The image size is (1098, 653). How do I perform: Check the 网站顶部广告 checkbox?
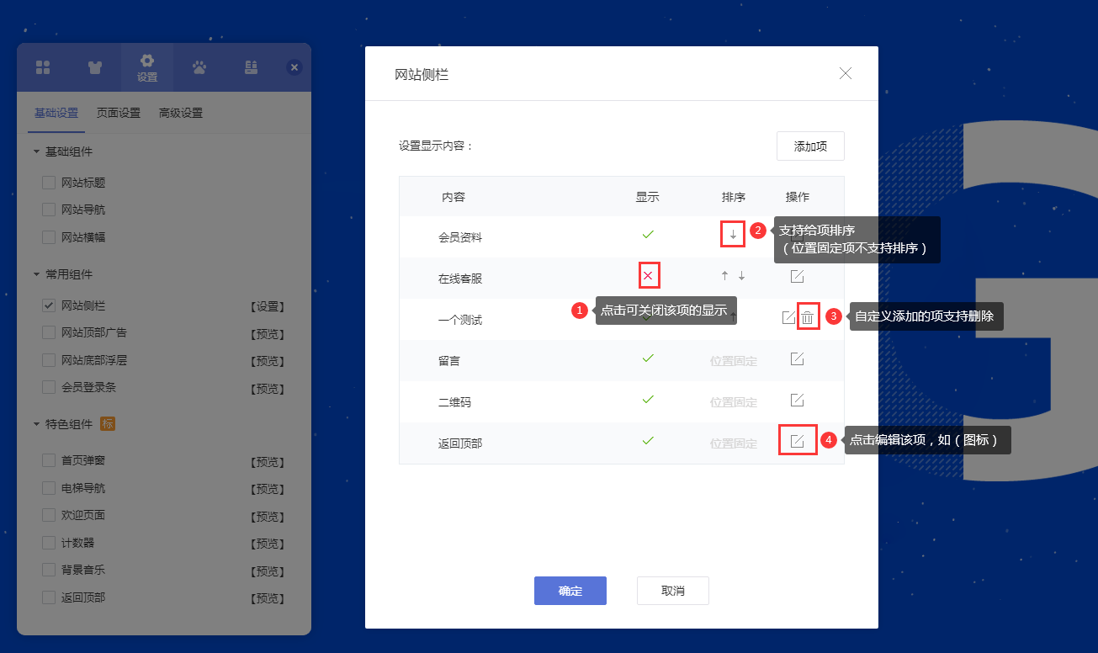49,332
